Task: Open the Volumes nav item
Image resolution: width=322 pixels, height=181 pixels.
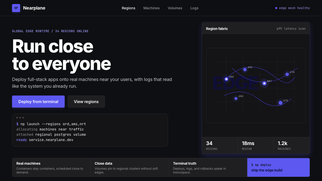Action: 175,8
